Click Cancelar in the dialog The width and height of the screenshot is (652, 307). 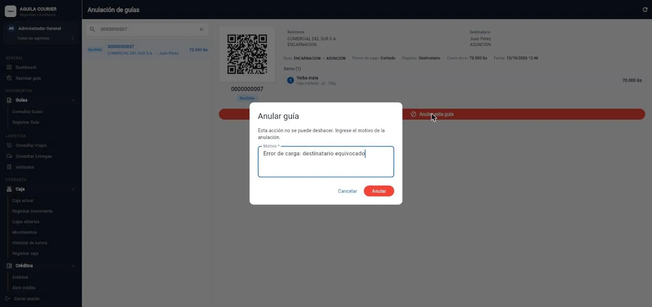tap(347, 191)
